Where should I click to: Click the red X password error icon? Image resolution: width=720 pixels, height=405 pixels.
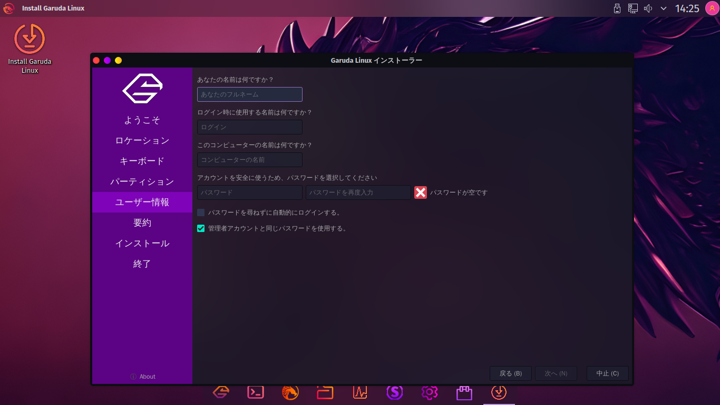[420, 192]
